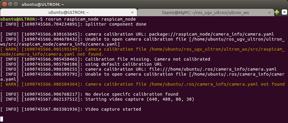Open the file:///home/ubuntu/.ros camera.yaml URL

point(213,69)
